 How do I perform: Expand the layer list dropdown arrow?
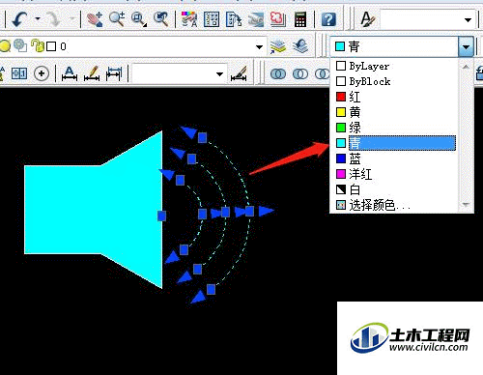pyautogui.click(x=259, y=47)
